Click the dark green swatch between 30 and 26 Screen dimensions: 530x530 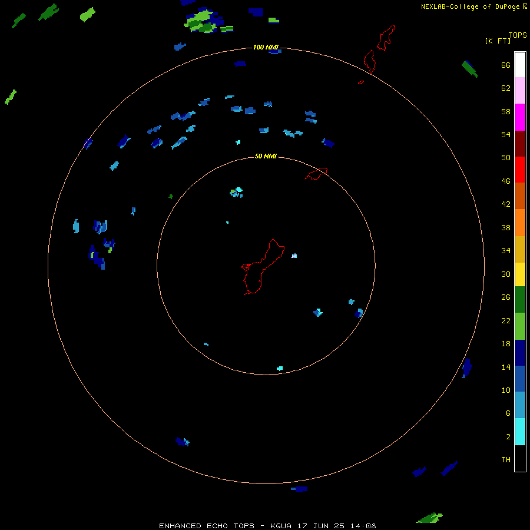pyautogui.click(x=520, y=300)
